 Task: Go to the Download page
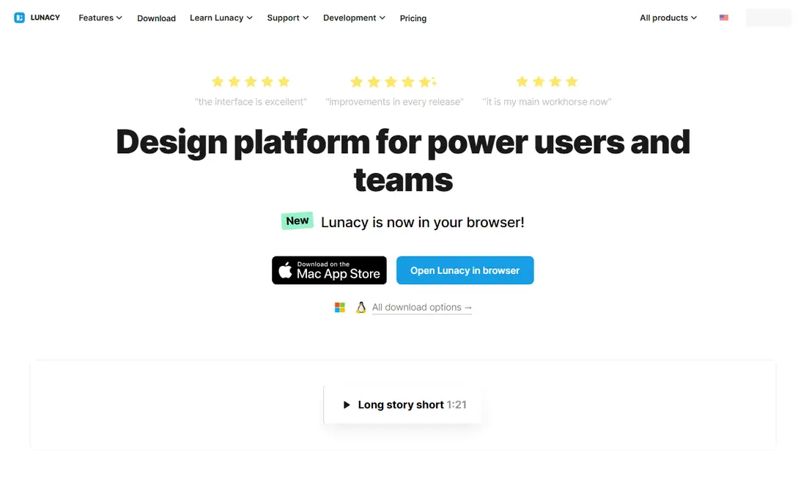(156, 18)
